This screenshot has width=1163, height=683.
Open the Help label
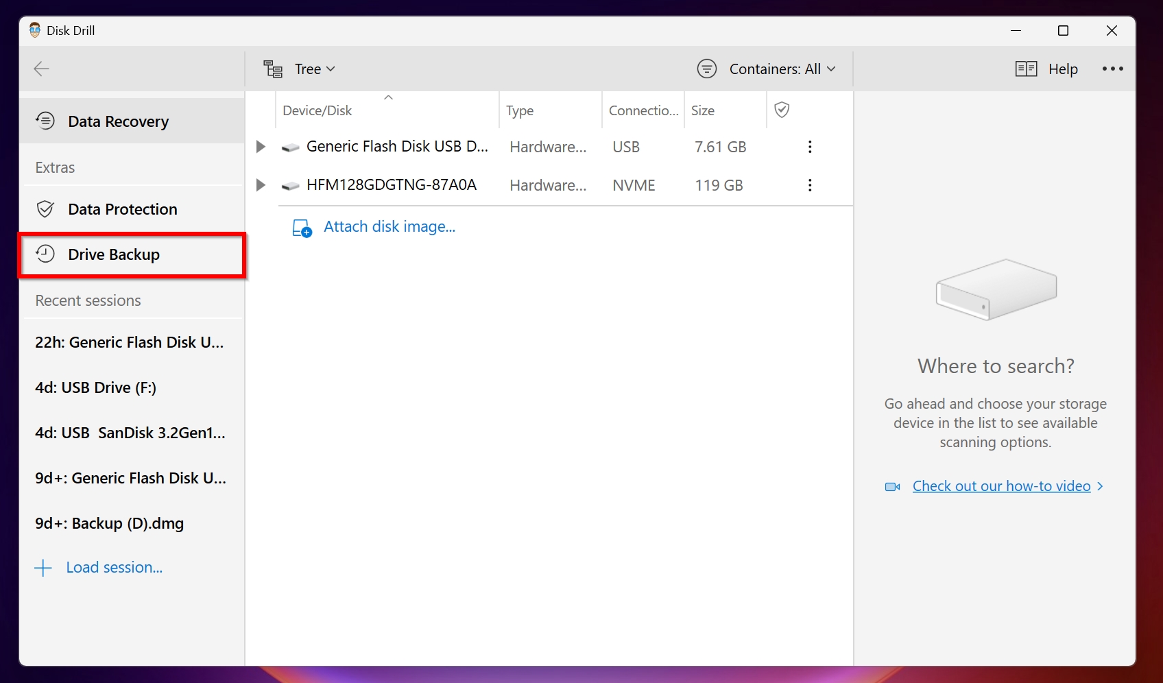[x=1063, y=69]
